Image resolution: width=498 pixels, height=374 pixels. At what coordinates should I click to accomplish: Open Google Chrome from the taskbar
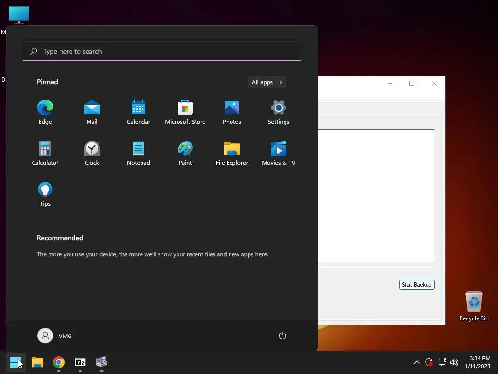pyautogui.click(x=59, y=362)
